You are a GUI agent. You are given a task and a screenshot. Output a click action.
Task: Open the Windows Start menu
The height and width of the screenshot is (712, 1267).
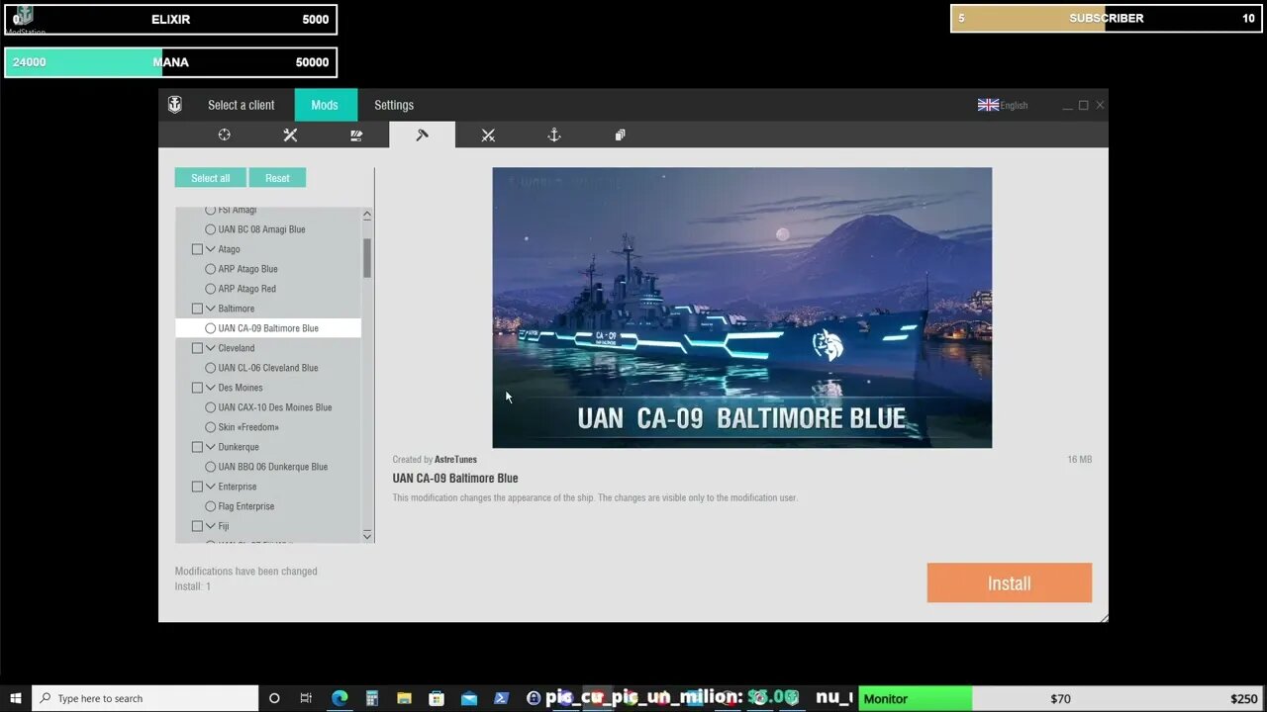pyautogui.click(x=16, y=698)
